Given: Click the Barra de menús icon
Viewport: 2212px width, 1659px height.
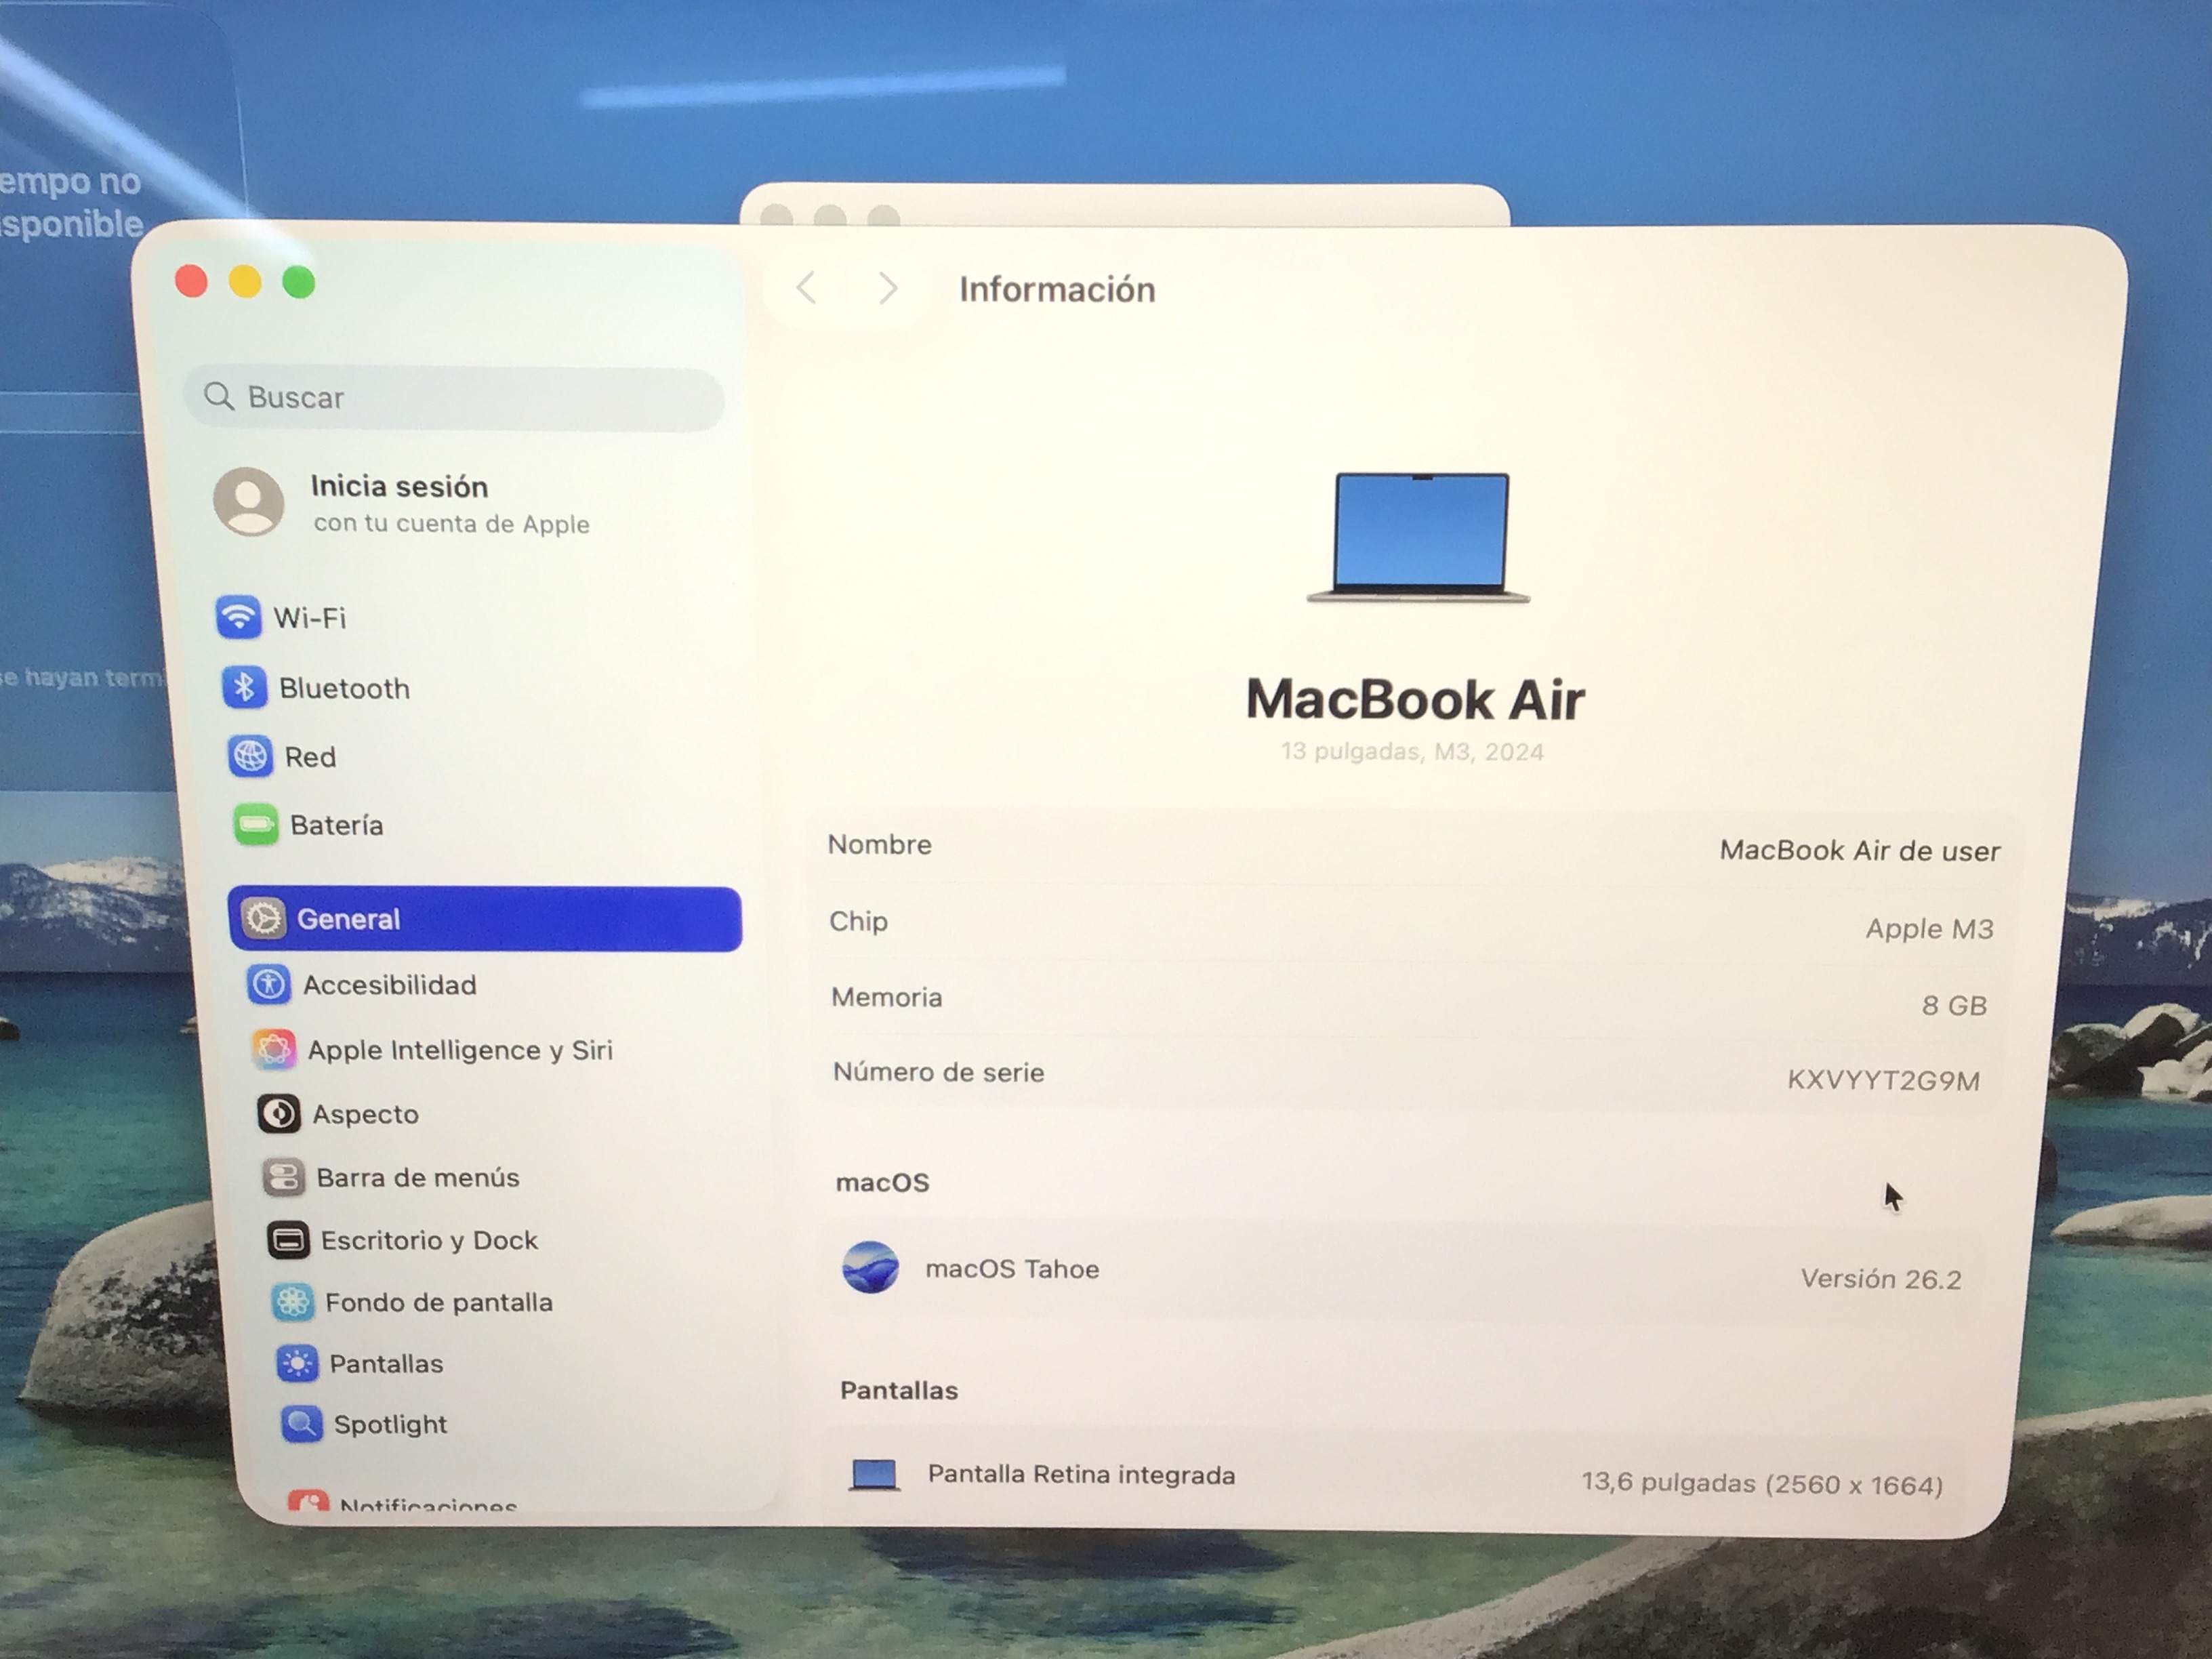Looking at the screenshot, I should point(283,1178).
